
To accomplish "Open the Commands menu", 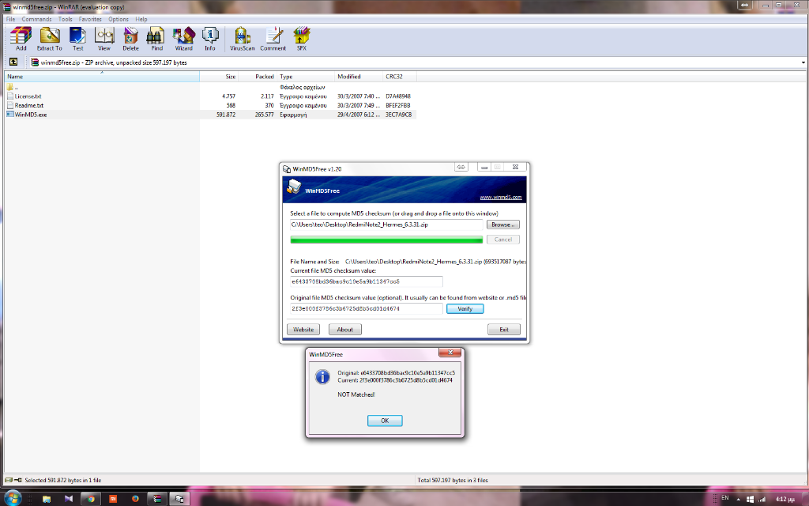I will click(36, 19).
